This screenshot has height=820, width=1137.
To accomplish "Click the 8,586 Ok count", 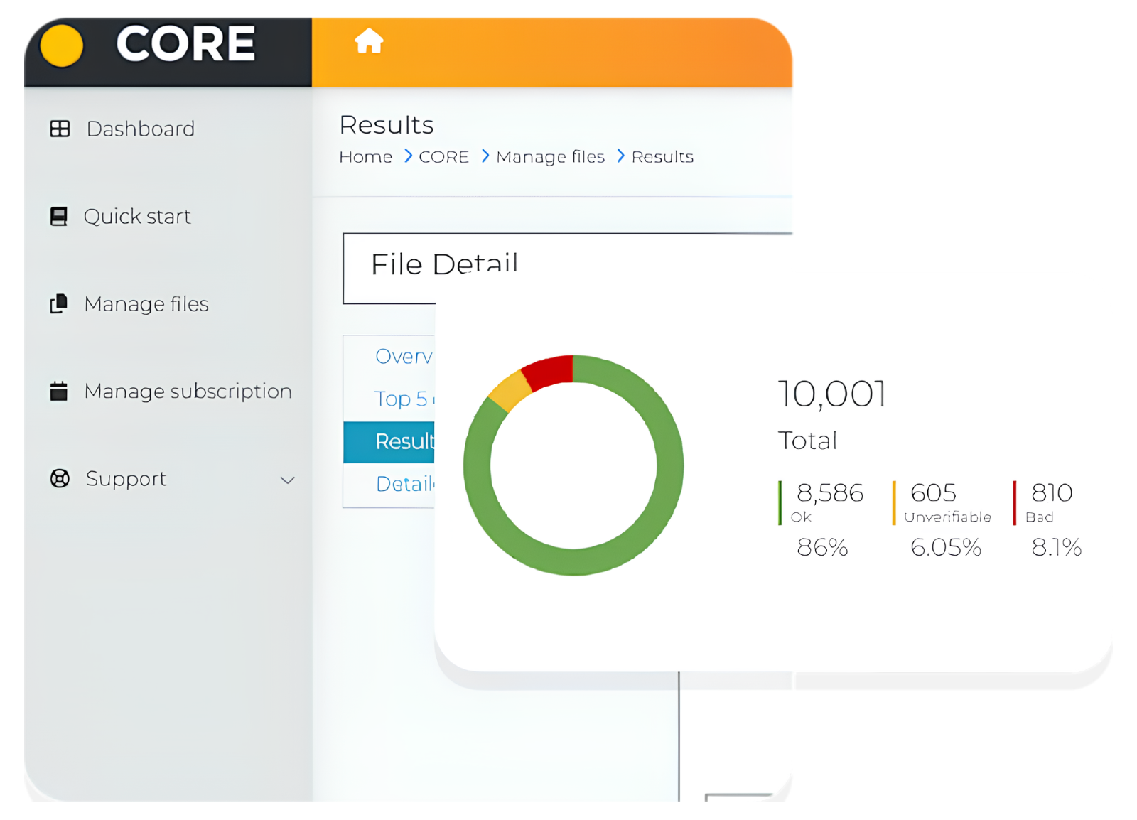I will point(829,492).
